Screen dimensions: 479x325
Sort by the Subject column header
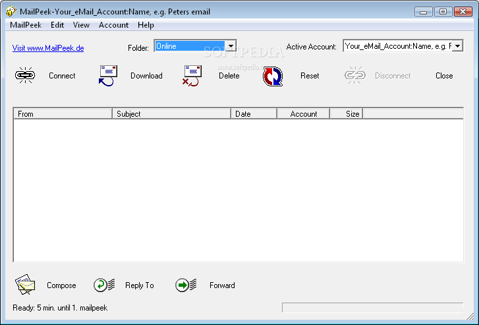[171, 114]
